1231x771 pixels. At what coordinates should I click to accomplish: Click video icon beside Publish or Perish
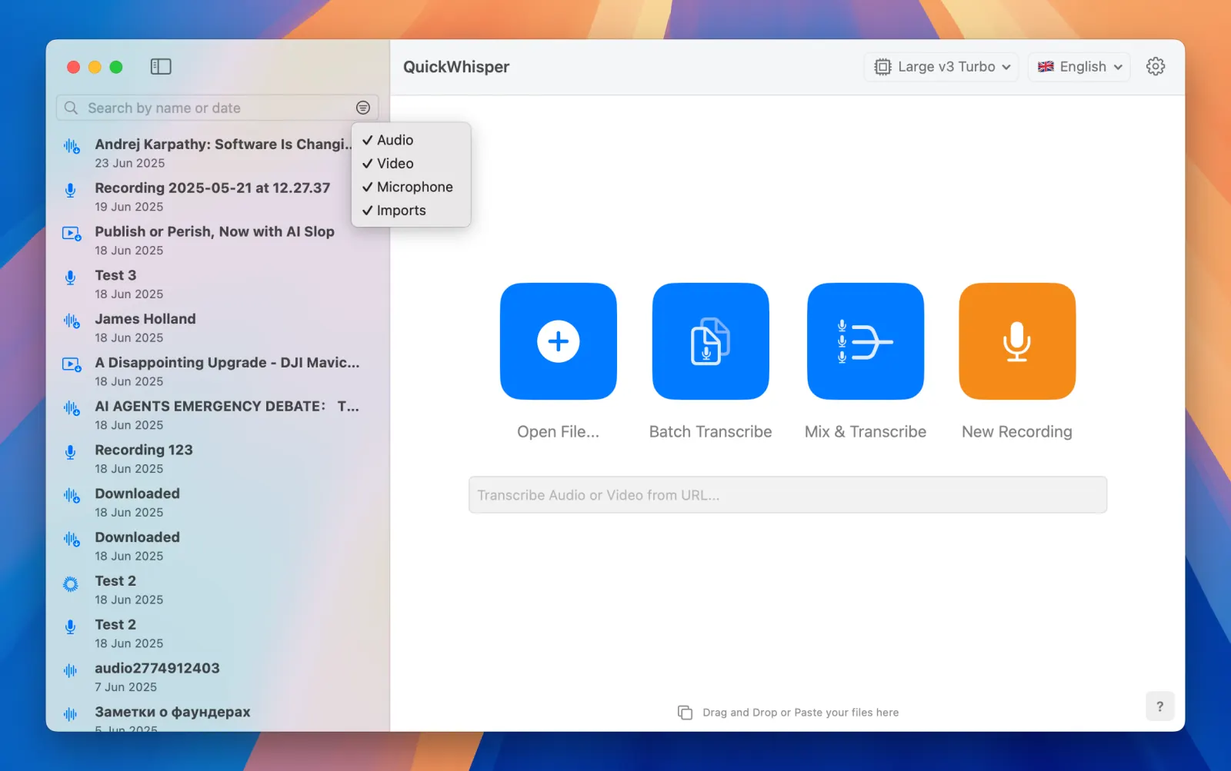[x=72, y=234]
